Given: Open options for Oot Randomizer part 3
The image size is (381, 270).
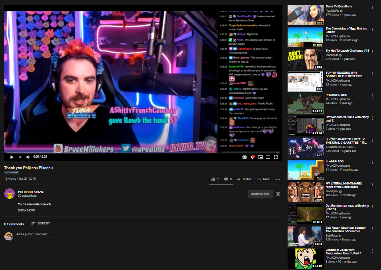Looking at the screenshot, I should [x=372, y=118].
